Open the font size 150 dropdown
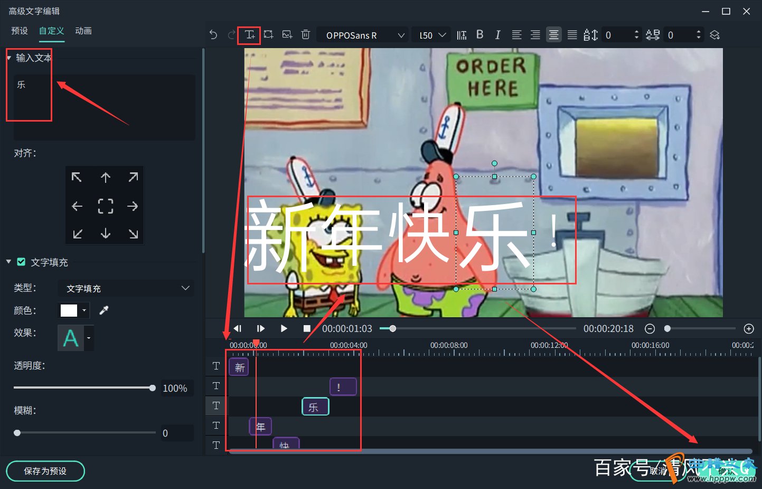Viewport: 762px width, 489px height. 431,35
